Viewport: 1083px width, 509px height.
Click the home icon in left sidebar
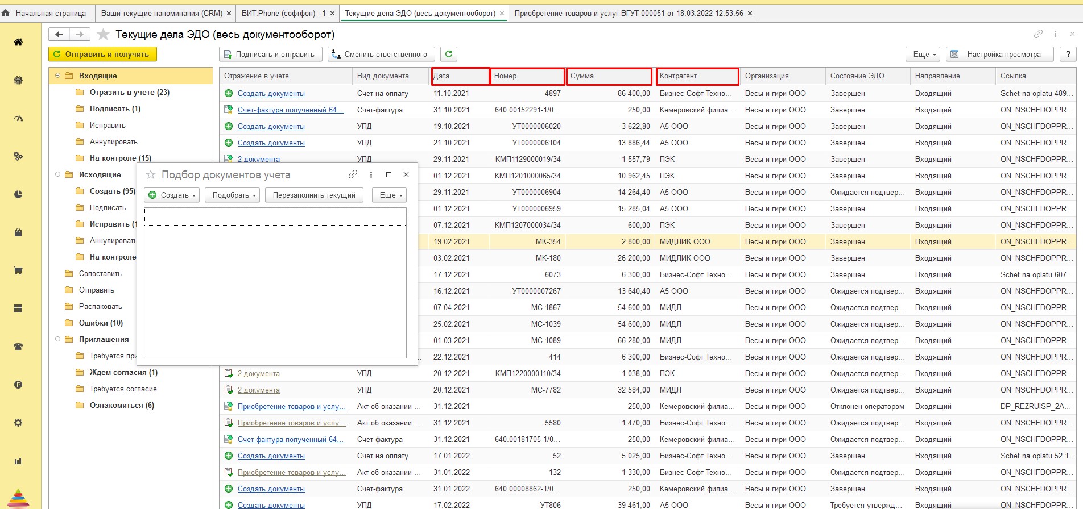pos(18,42)
